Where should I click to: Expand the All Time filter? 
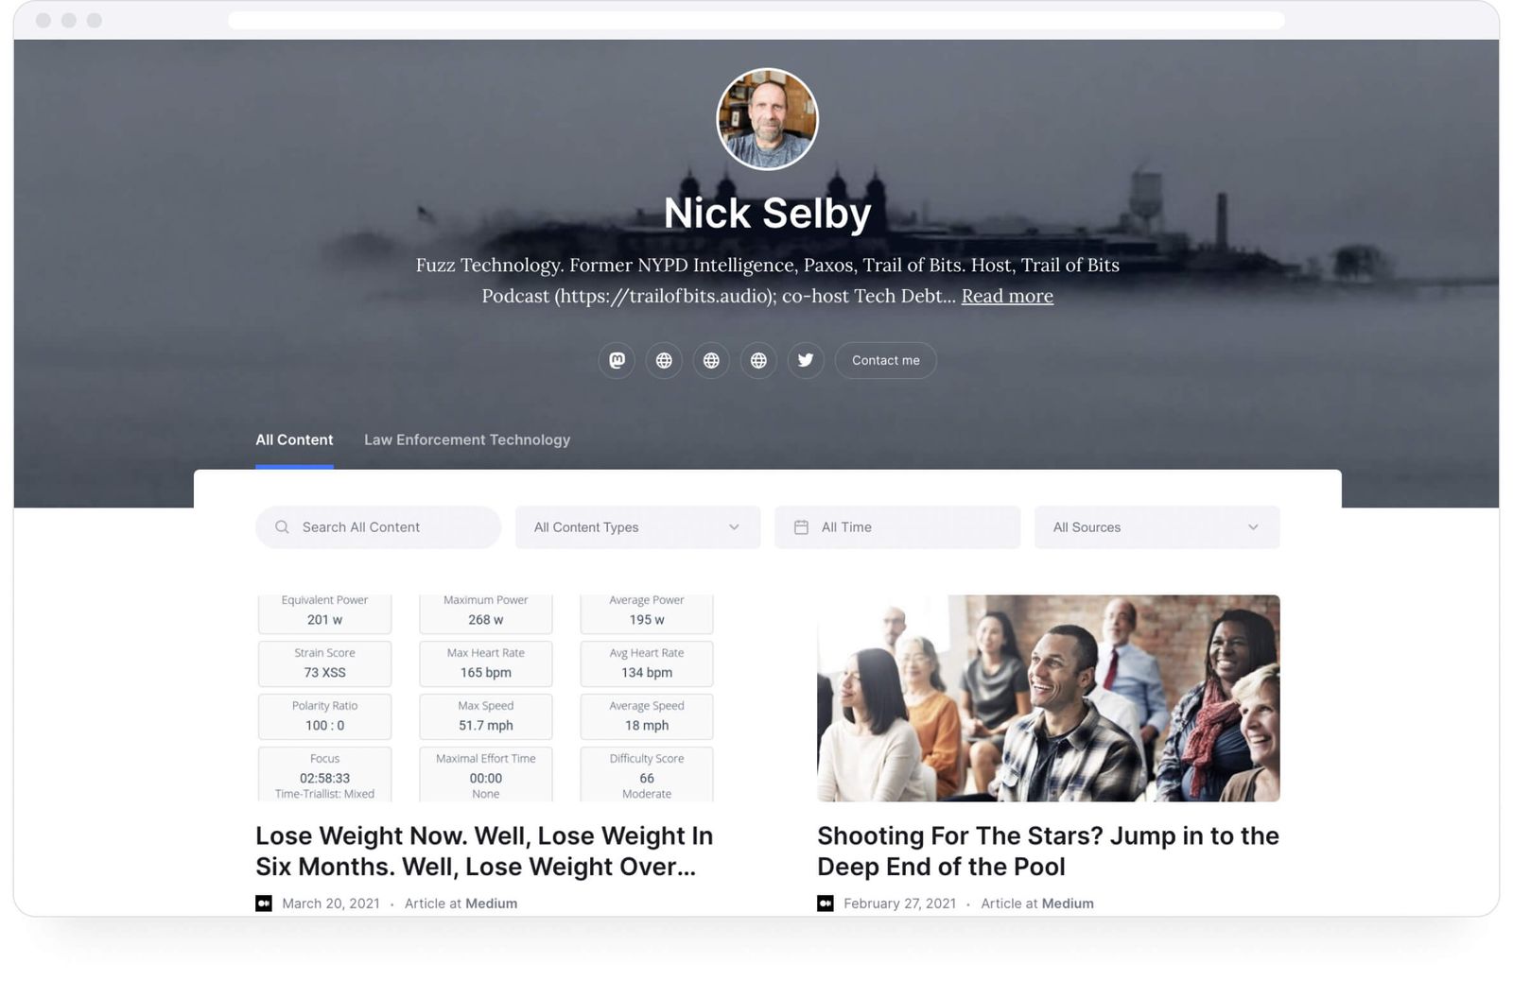[896, 526]
